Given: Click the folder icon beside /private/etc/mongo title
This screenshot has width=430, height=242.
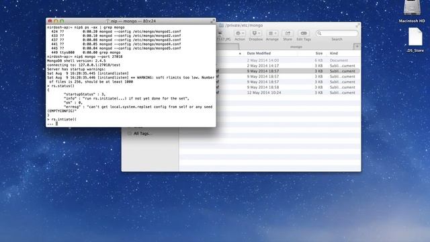Looking at the screenshot, I should tap(221, 26).
